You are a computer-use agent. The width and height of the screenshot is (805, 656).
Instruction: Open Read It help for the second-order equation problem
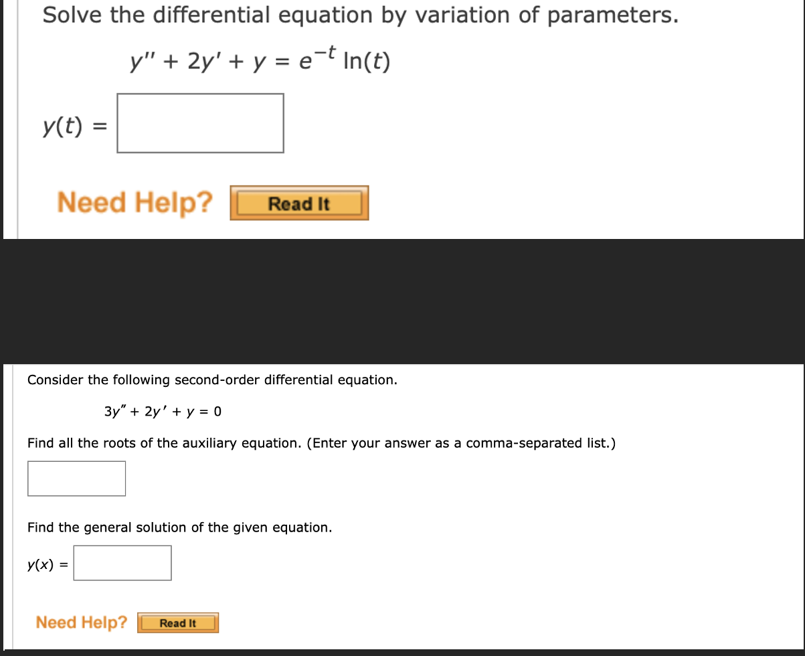point(177,623)
